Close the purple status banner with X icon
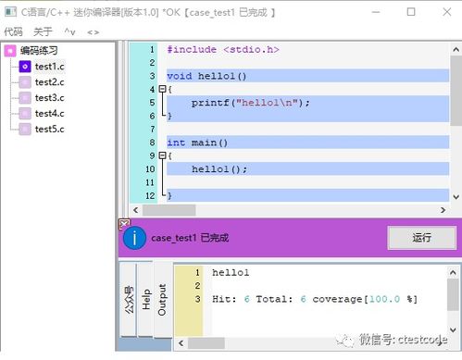462x360 pixels. pos(124,224)
